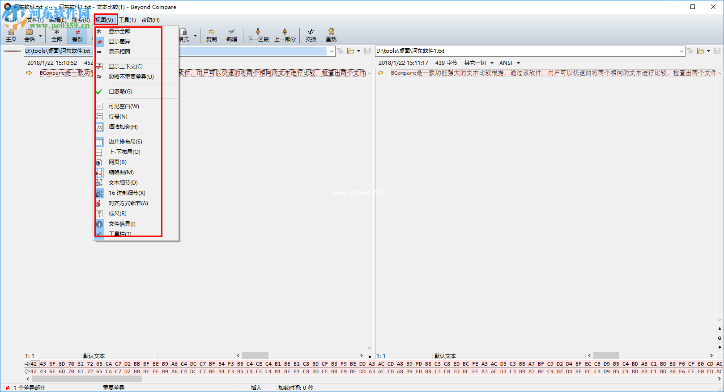Click the left pane browse folder icon
The image size is (724, 392).
tap(351, 51)
